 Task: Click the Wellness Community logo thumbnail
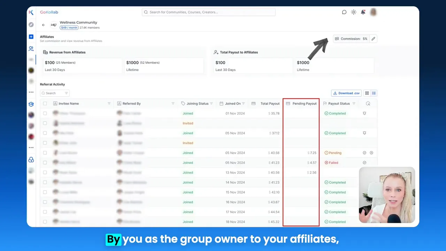click(x=54, y=25)
